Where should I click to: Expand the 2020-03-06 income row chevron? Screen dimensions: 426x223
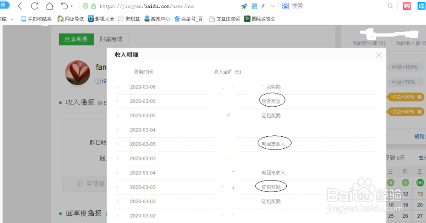(x=118, y=87)
